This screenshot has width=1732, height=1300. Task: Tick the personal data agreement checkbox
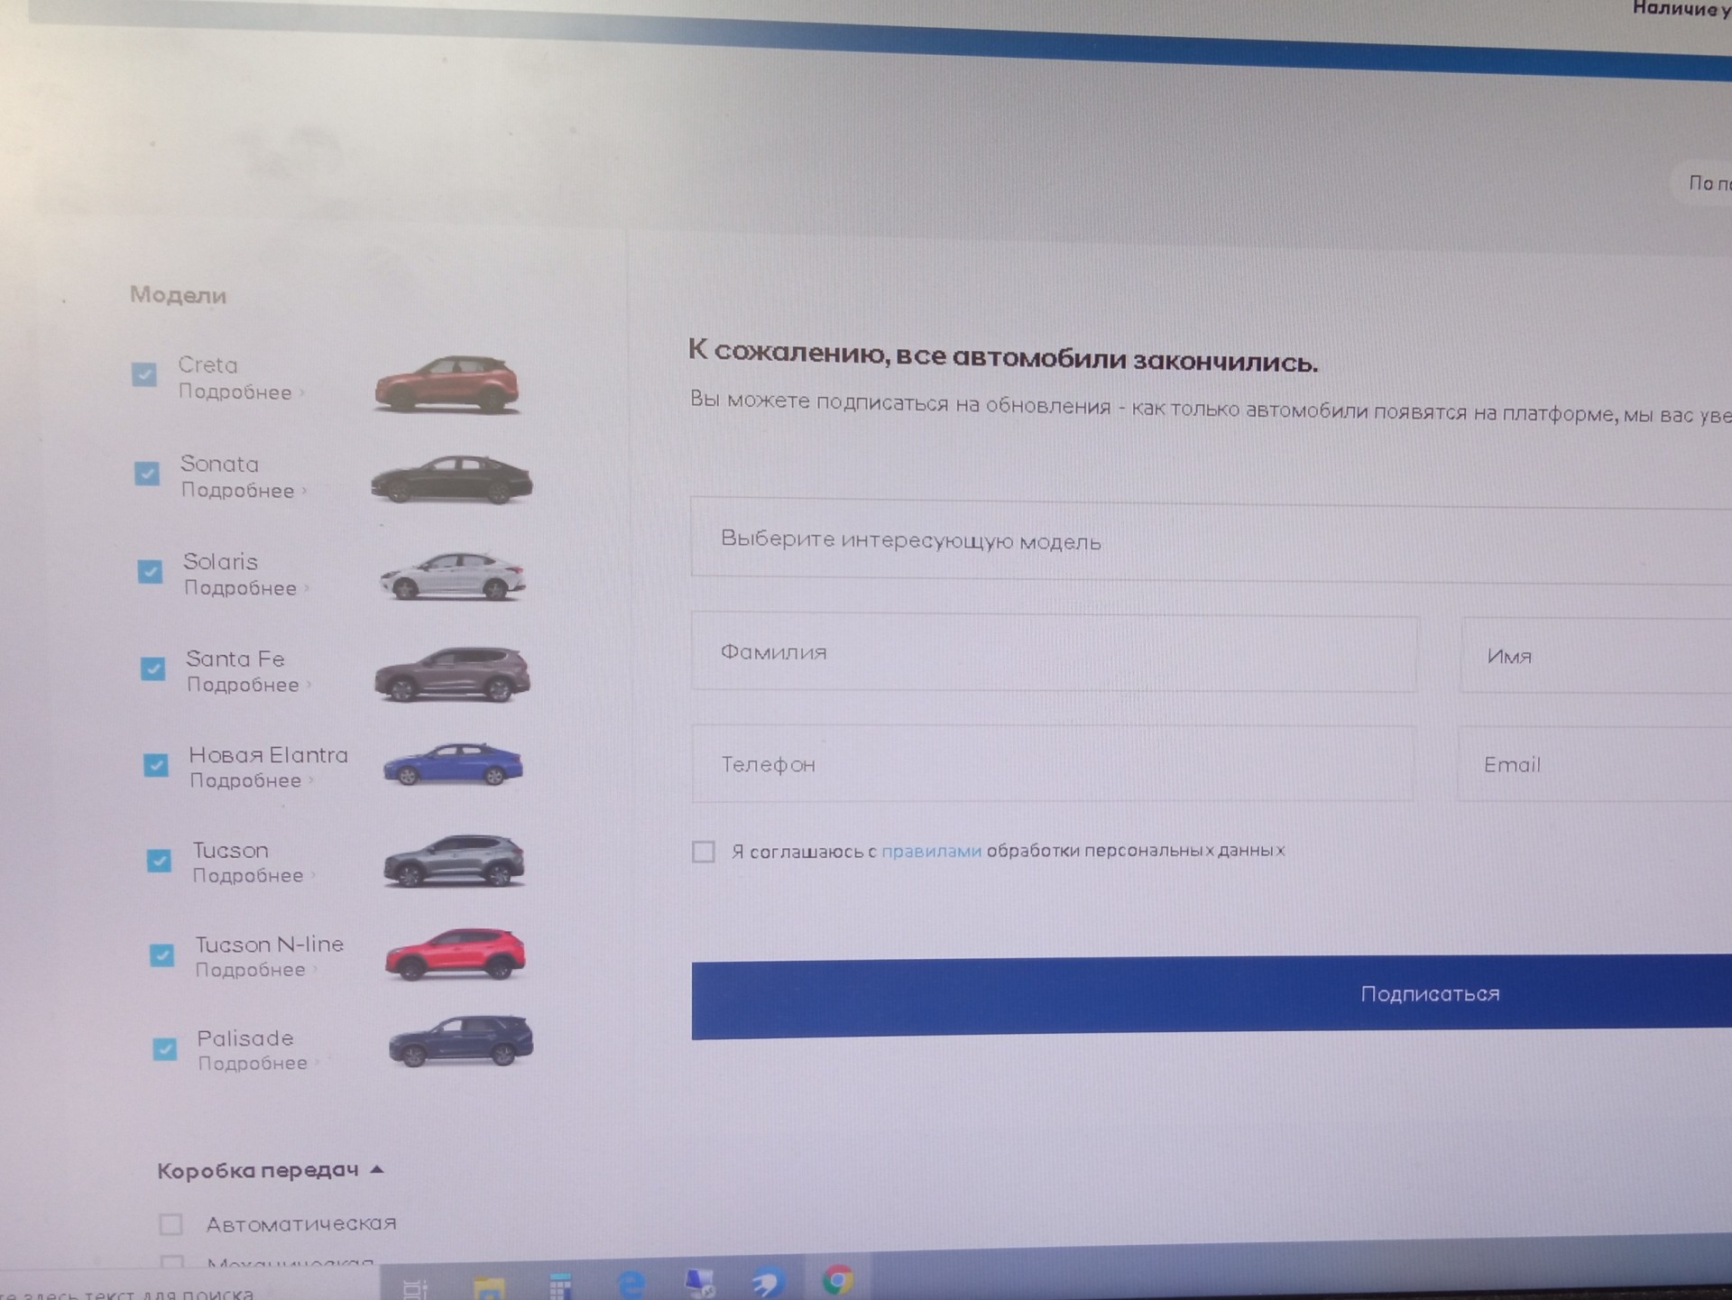704,852
